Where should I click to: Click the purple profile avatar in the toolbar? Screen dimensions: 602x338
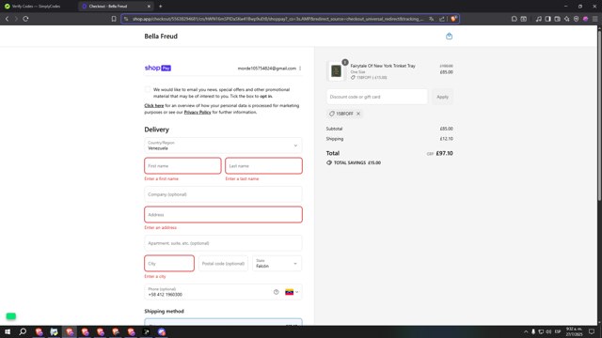click(x=585, y=19)
